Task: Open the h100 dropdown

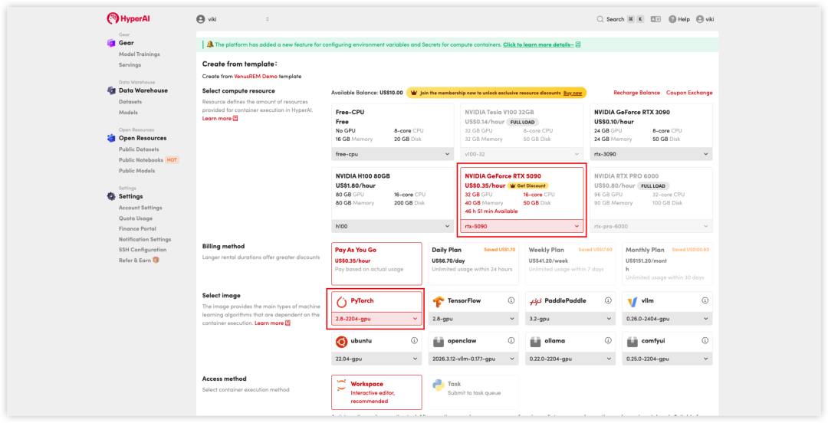Action: point(393,226)
